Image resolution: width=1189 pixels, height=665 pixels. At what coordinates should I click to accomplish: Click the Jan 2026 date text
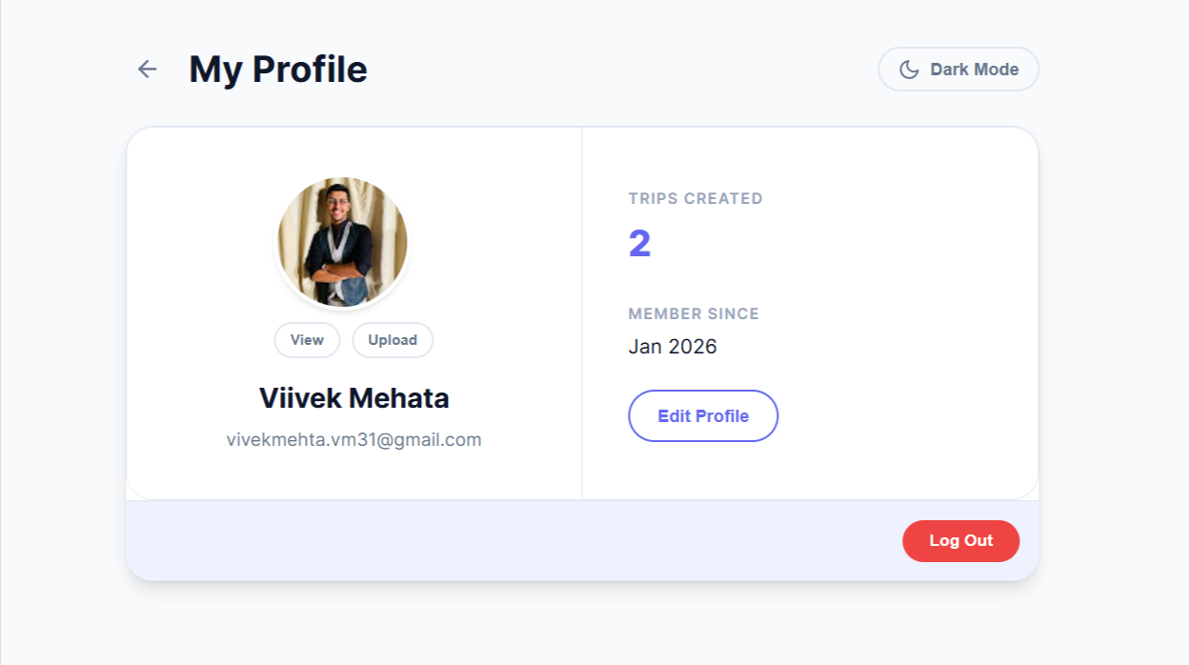pyautogui.click(x=673, y=347)
